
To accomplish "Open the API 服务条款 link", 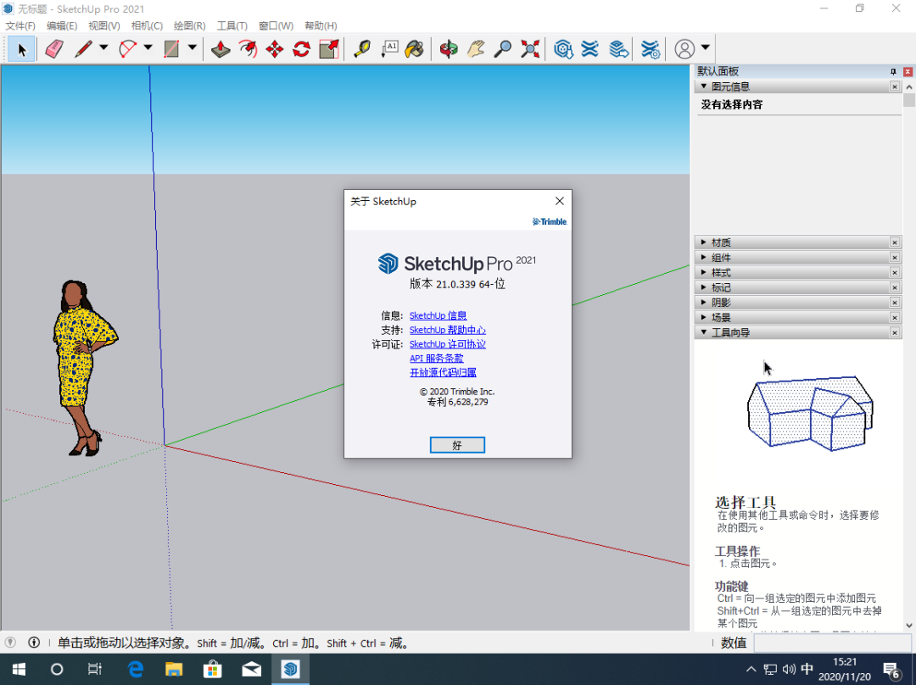I will 437,358.
